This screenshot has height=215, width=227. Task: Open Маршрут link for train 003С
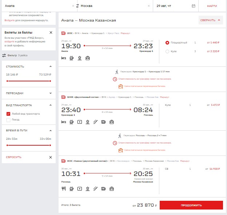pos(185,161)
